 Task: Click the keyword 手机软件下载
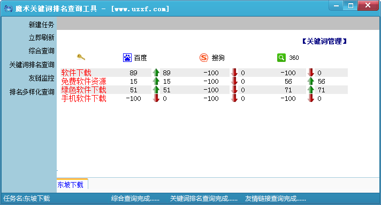point(84,98)
